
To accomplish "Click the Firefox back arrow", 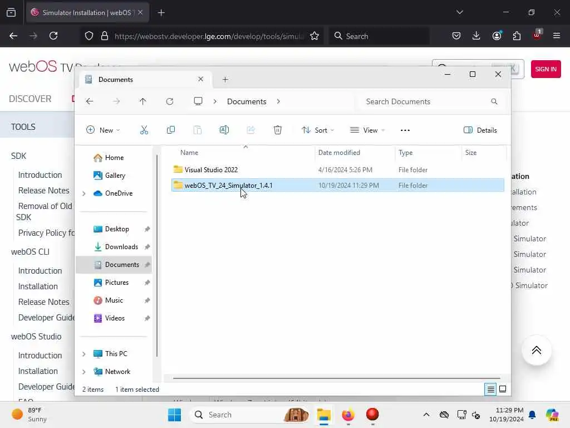I will pos(13,36).
